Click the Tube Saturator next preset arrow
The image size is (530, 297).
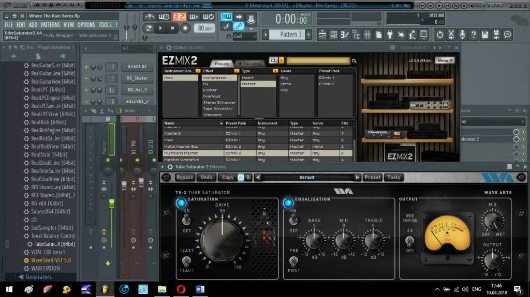pyautogui.click(x=357, y=177)
